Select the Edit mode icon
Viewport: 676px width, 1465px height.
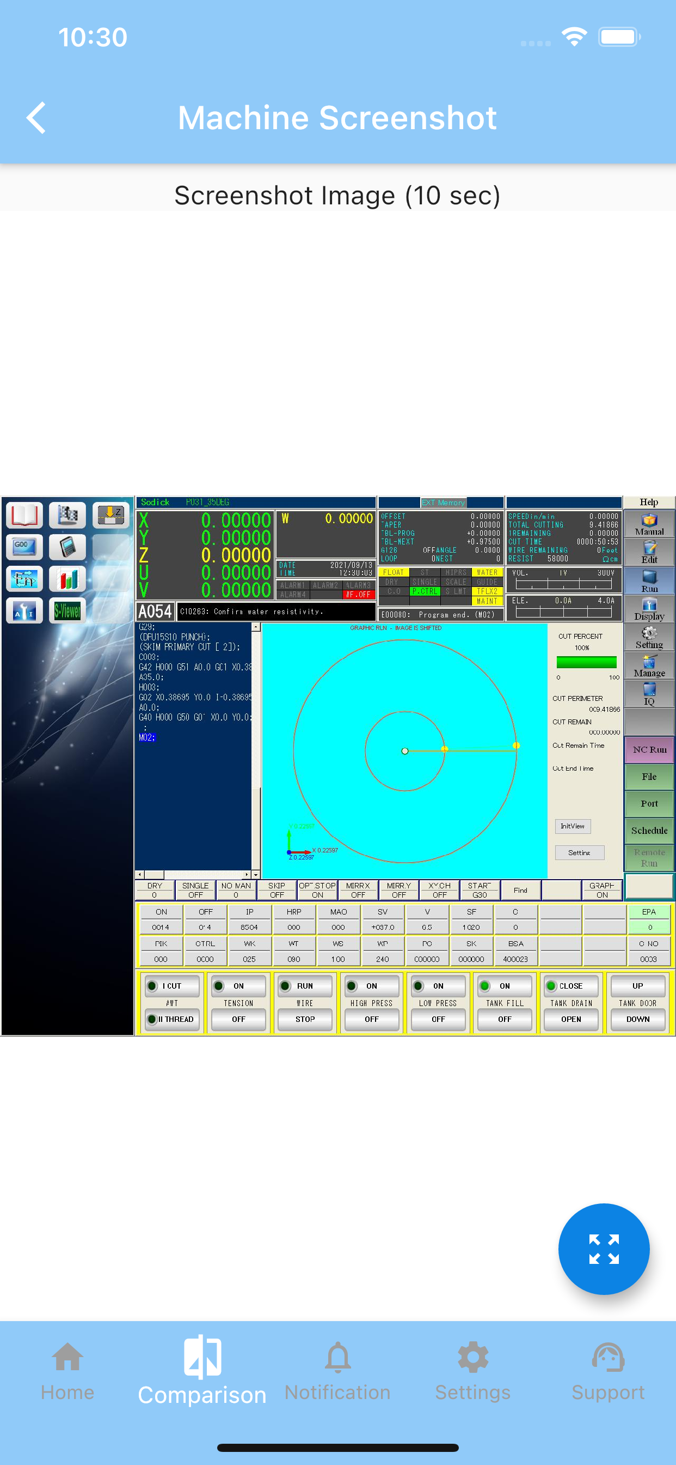click(649, 552)
